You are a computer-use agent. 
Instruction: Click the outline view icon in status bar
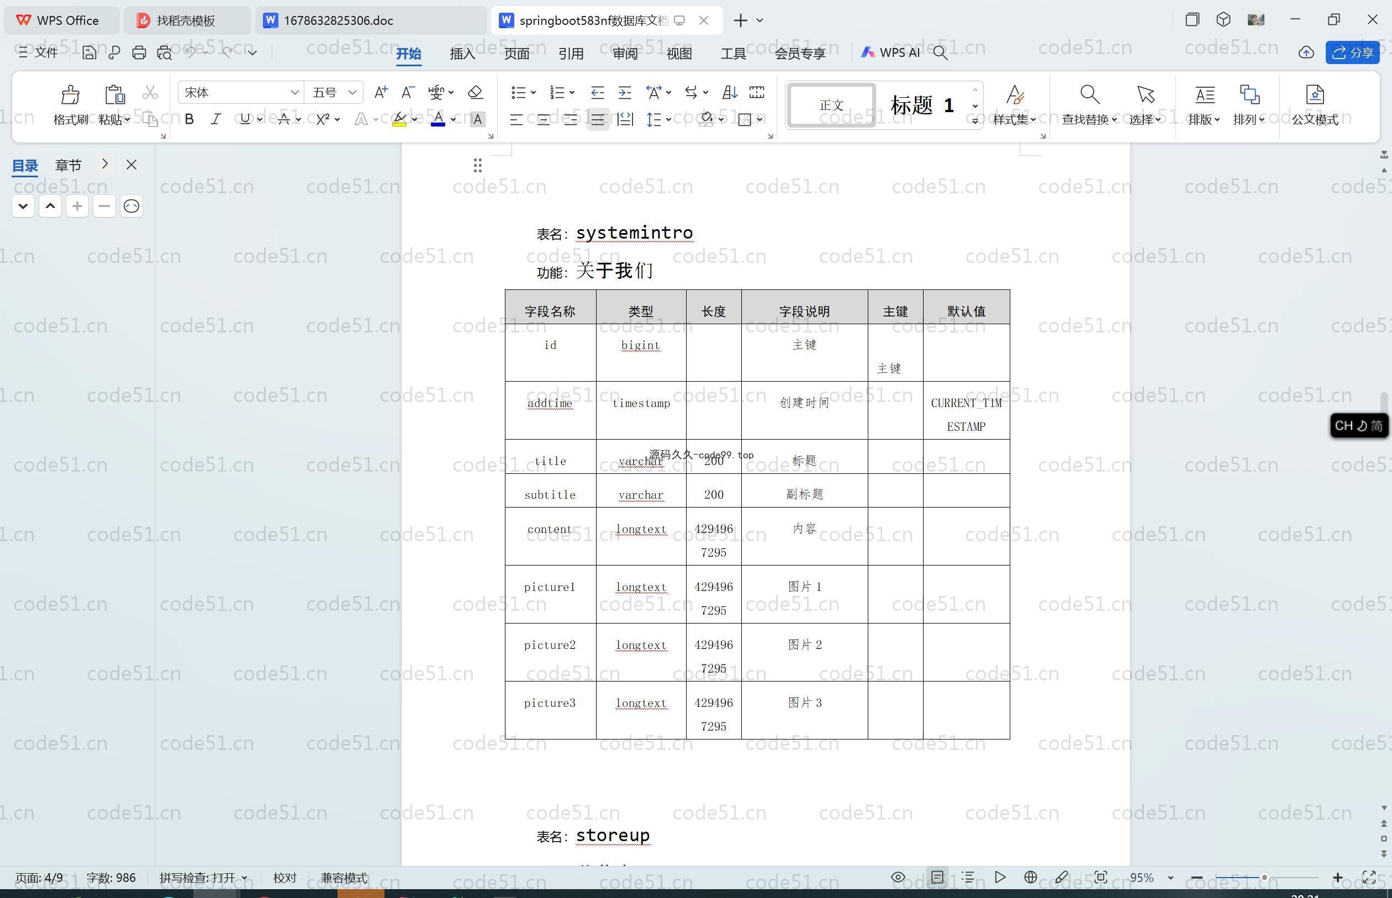click(x=968, y=877)
